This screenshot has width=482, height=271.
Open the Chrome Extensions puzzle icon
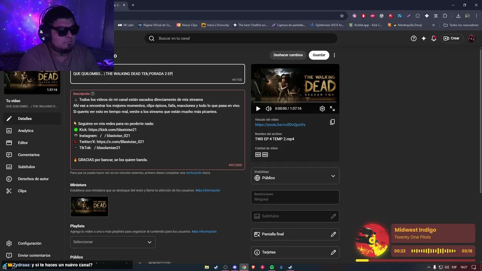tap(445, 16)
